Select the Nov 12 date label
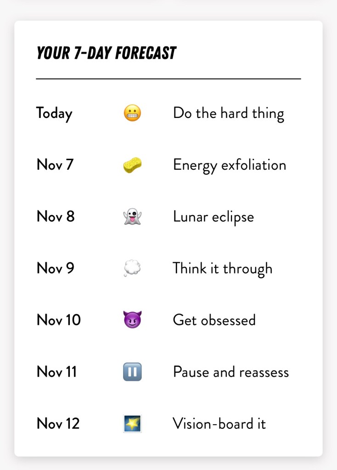The height and width of the screenshot is (470, 337). click(x=58, y=423)
